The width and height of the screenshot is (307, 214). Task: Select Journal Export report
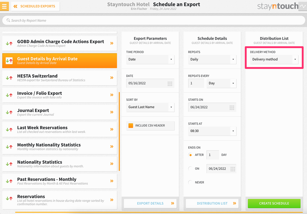click(x=59, y=112)
